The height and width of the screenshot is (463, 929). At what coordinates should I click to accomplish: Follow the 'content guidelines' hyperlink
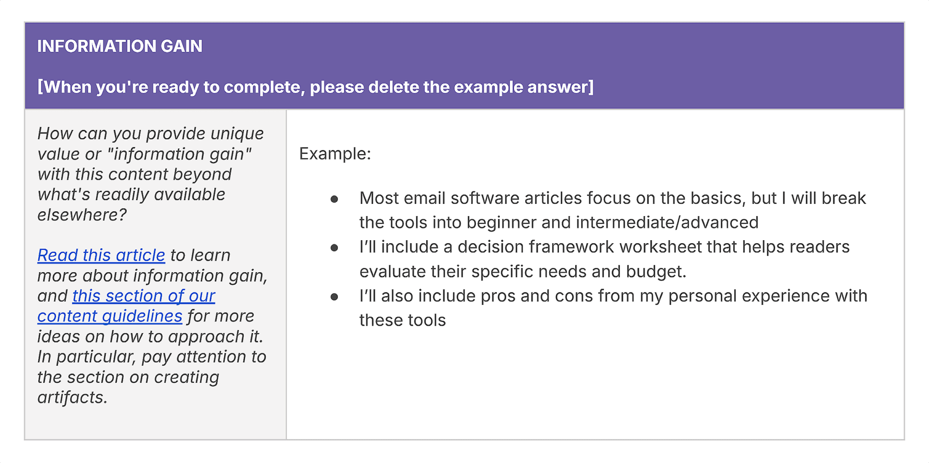coord(110,316)
